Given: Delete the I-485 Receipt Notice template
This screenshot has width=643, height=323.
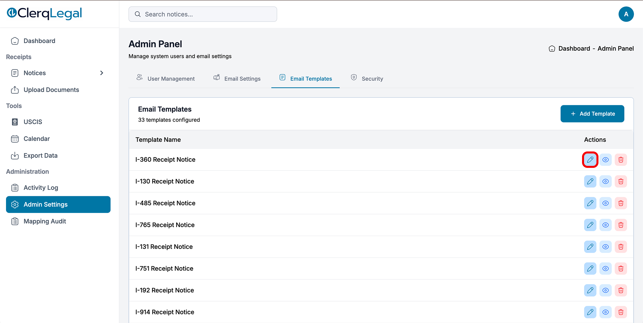Looking at the screenshot, I should coord(621,203).
